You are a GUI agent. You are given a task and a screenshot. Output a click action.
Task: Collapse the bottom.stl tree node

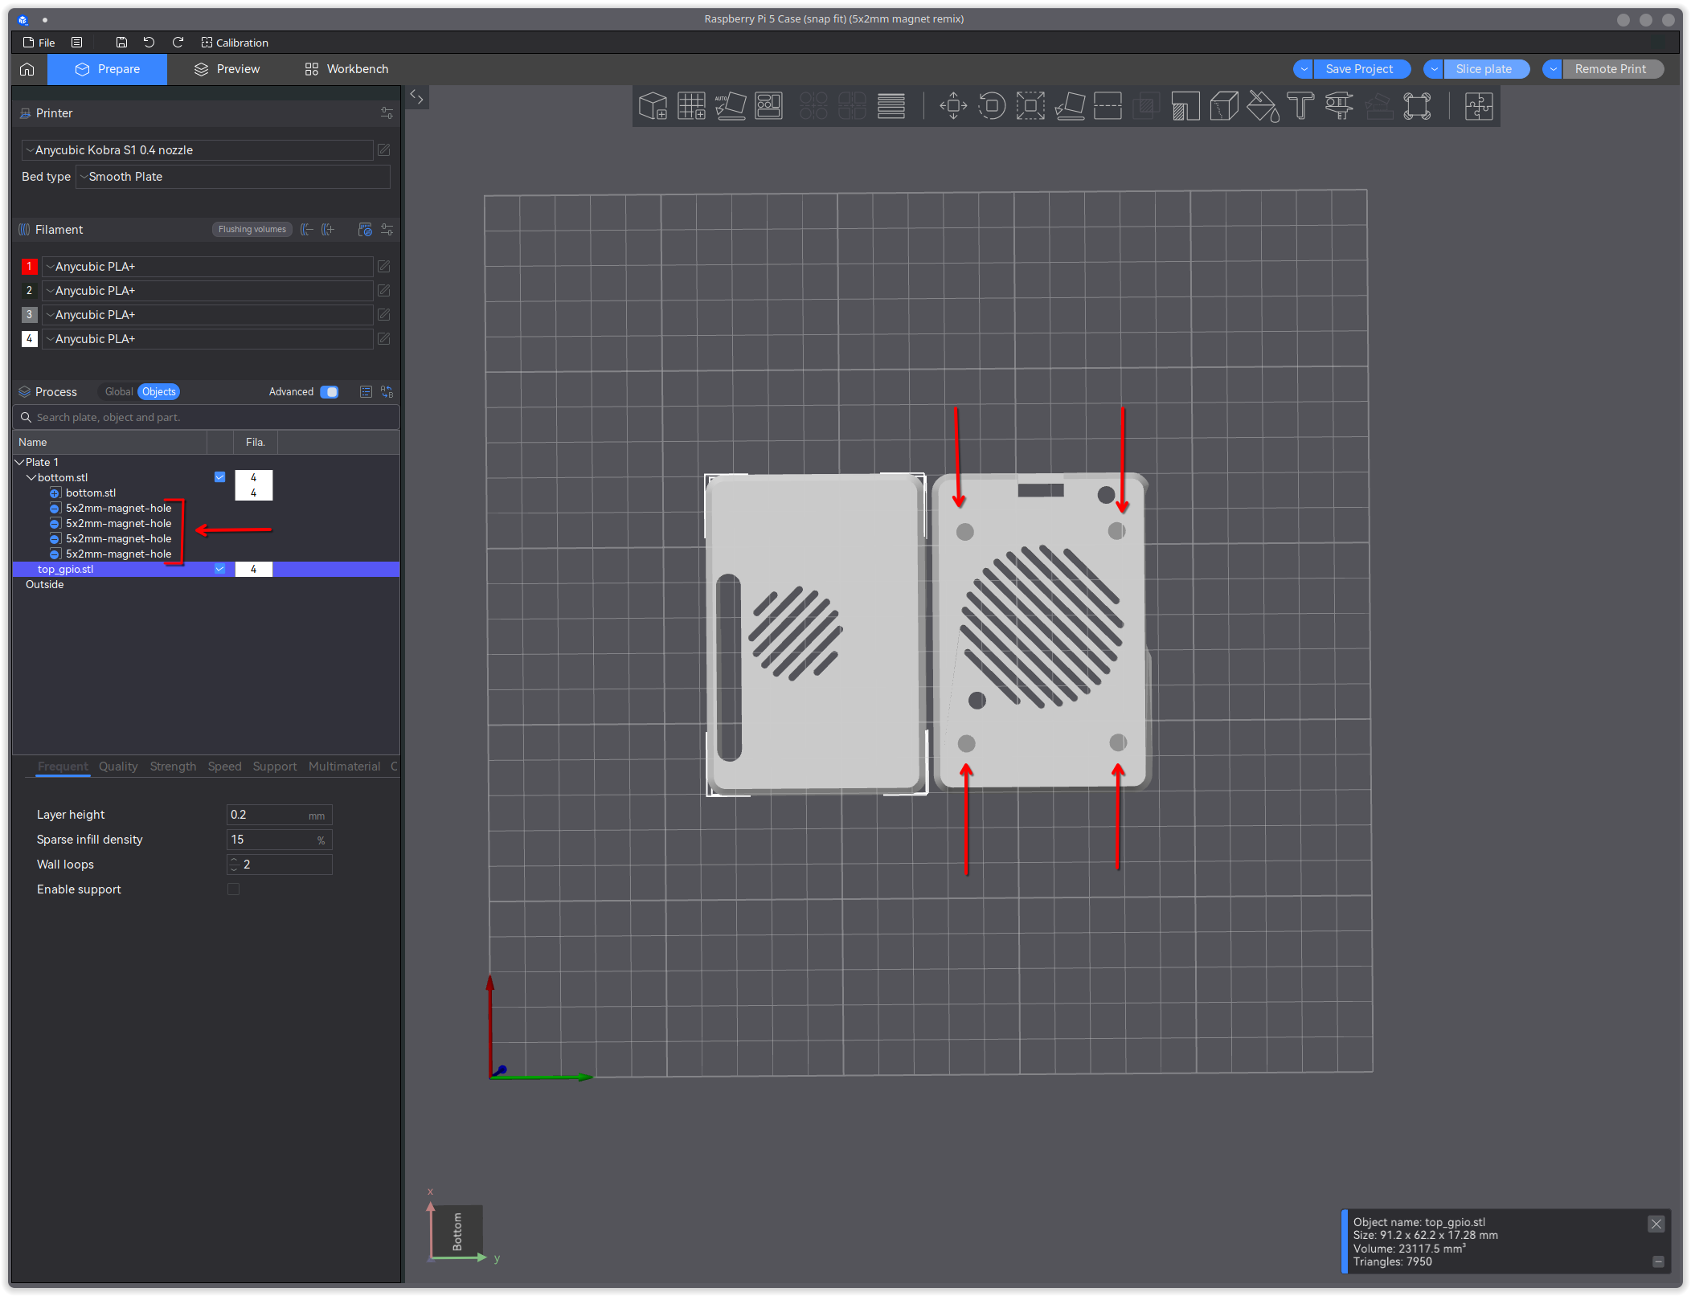[31, 477]
